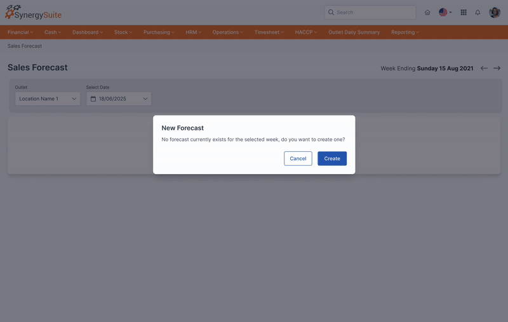
Task: Click the 'No forecast currently exists' message
Action: tap(253, 140)
